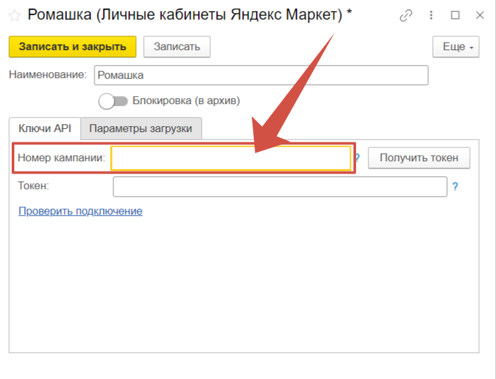Copy link to this record via chain icon
The image size is (496, 379).
point(406,16)
